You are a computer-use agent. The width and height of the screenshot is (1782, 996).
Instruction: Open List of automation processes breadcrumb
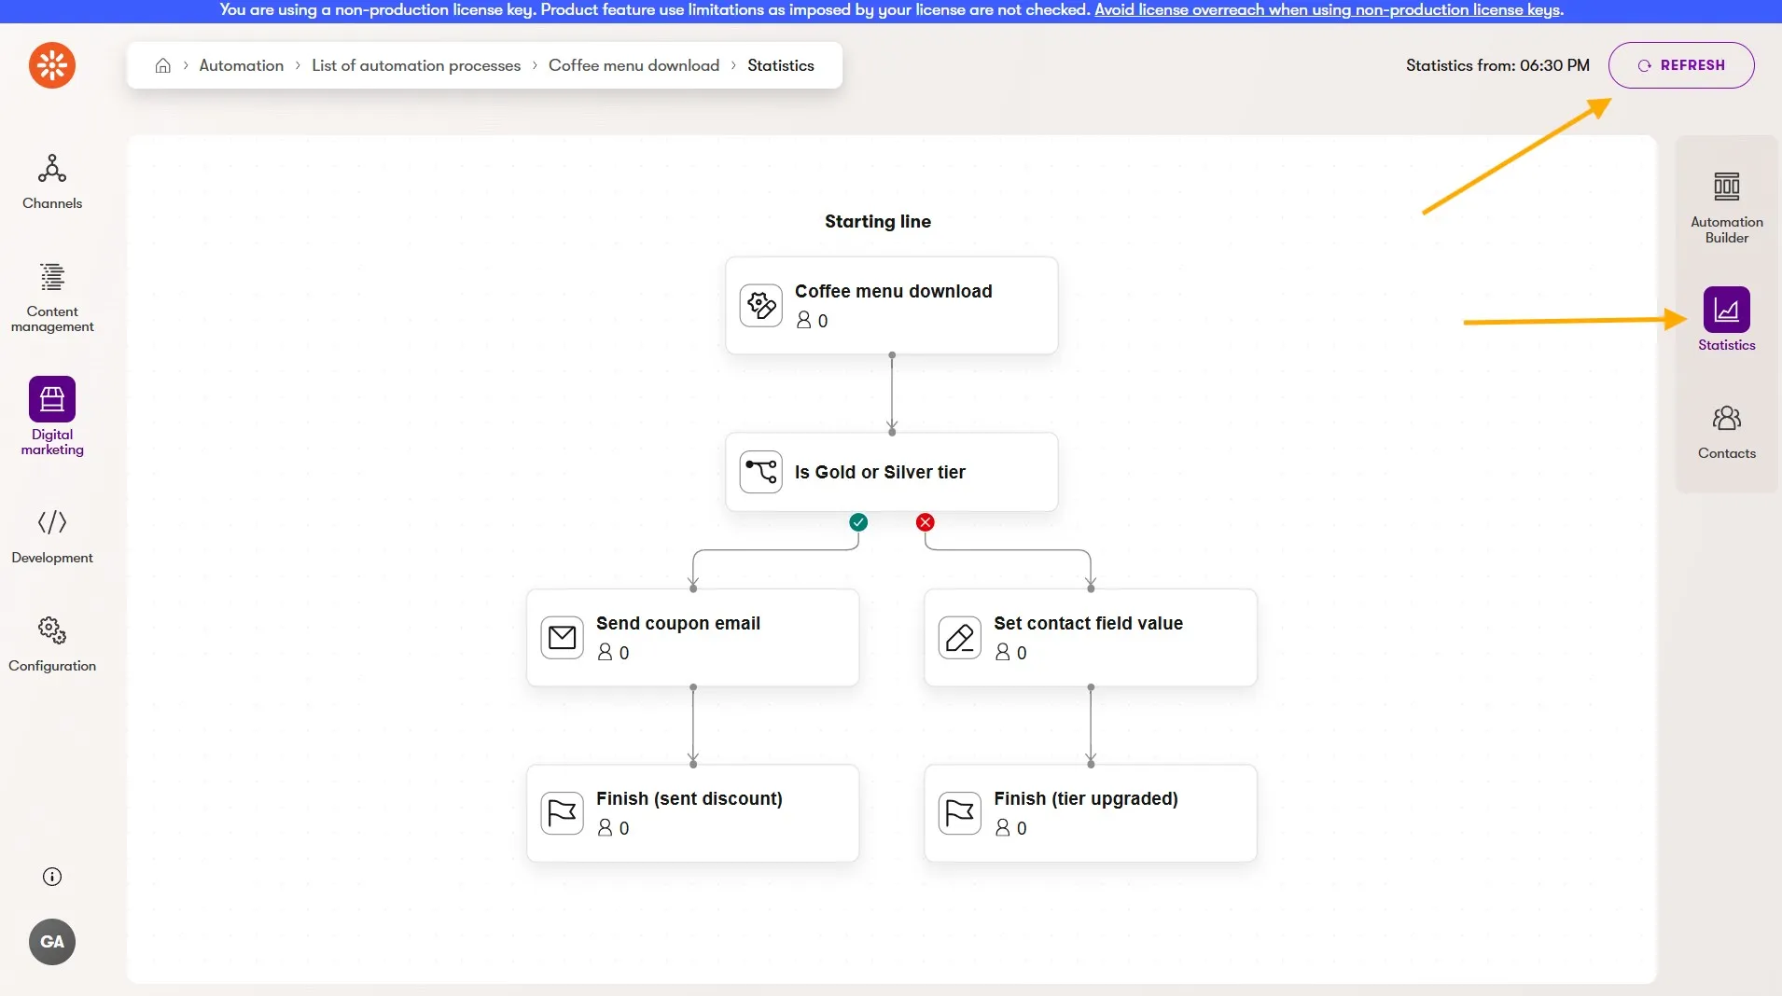pos(416,65)
